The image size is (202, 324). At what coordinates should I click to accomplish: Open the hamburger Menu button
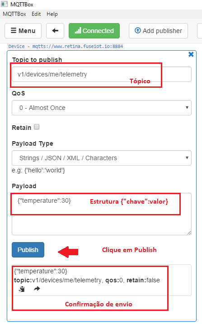click(x=23, y=31)
